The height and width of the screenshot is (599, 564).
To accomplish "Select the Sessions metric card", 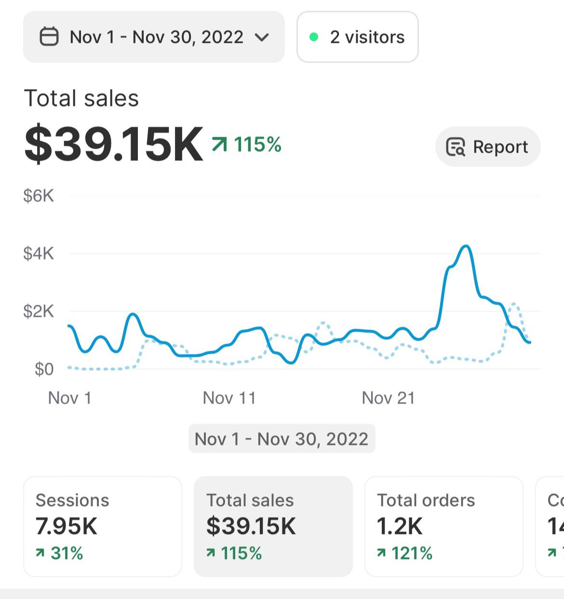I will tap(103, 526).
